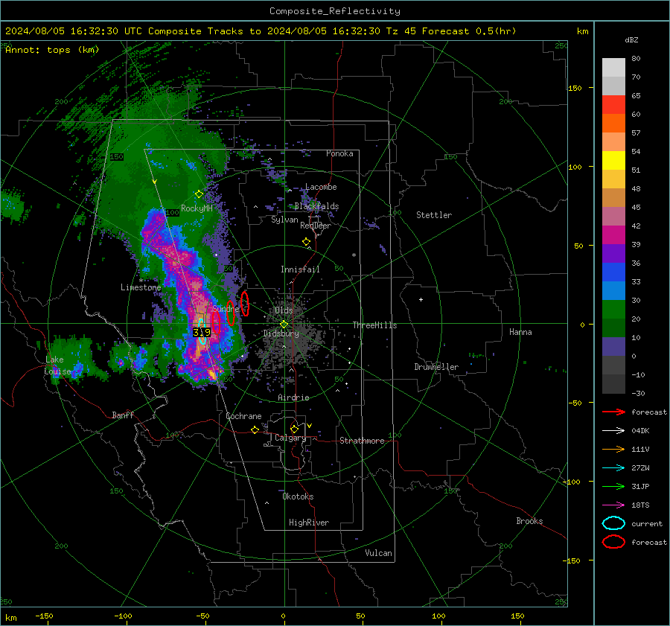Click the Stettler city label
Image resolution: width=670 pixels, height=626 pixels.
434,215
